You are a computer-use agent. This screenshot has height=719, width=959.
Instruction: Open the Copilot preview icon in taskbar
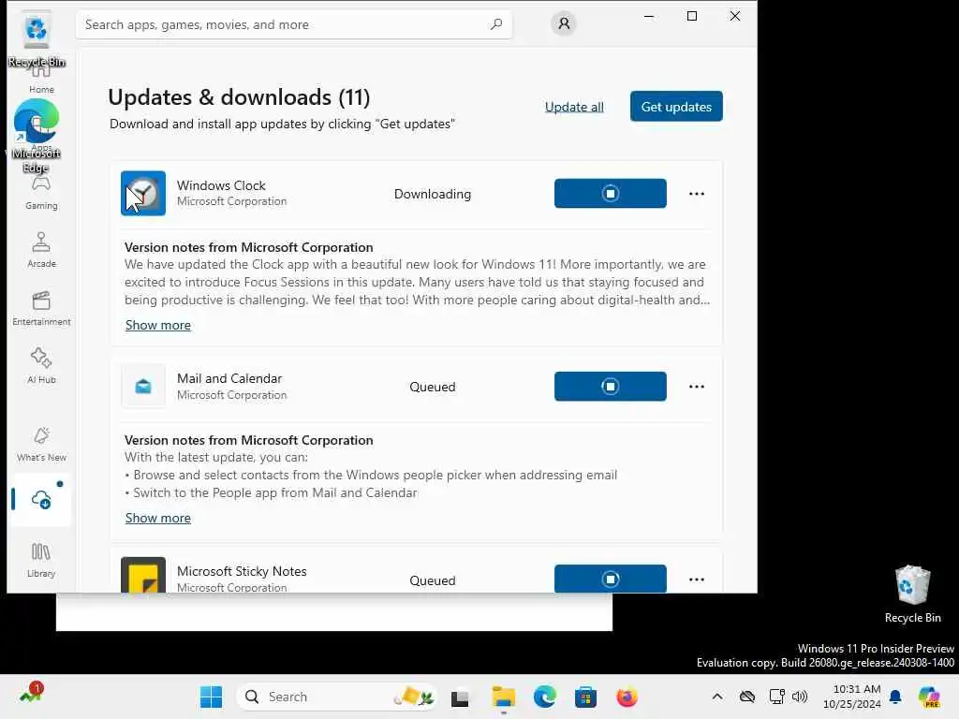coord(928,697)
